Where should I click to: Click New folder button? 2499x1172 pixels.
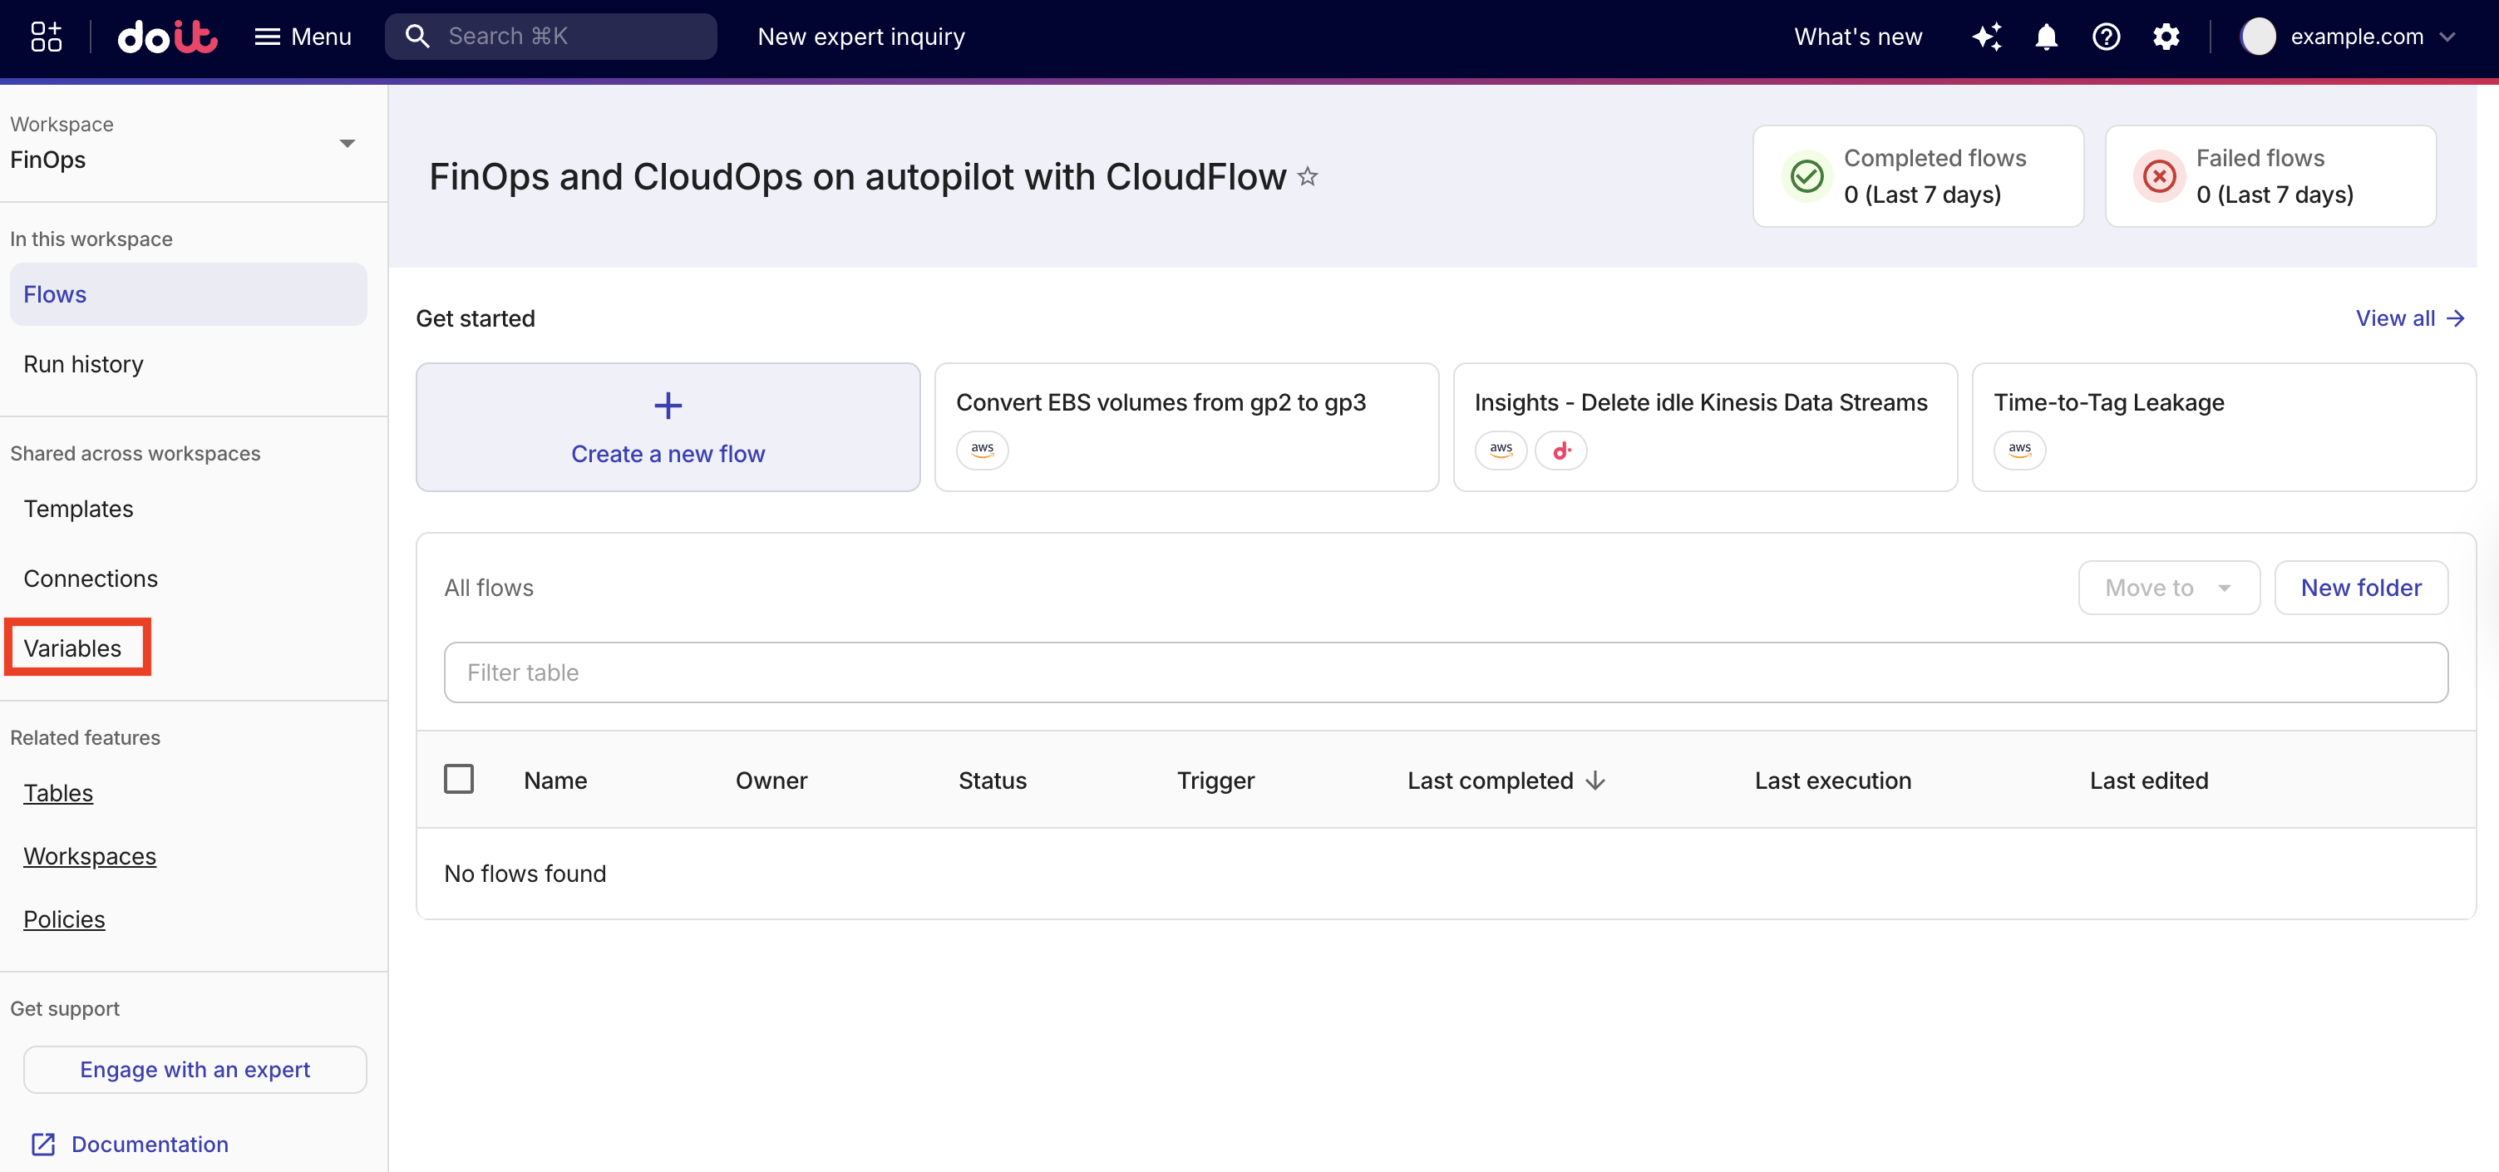coord(2360,587)
